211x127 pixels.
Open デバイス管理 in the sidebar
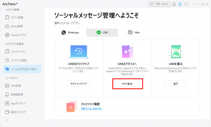click(x=14, y=17)
